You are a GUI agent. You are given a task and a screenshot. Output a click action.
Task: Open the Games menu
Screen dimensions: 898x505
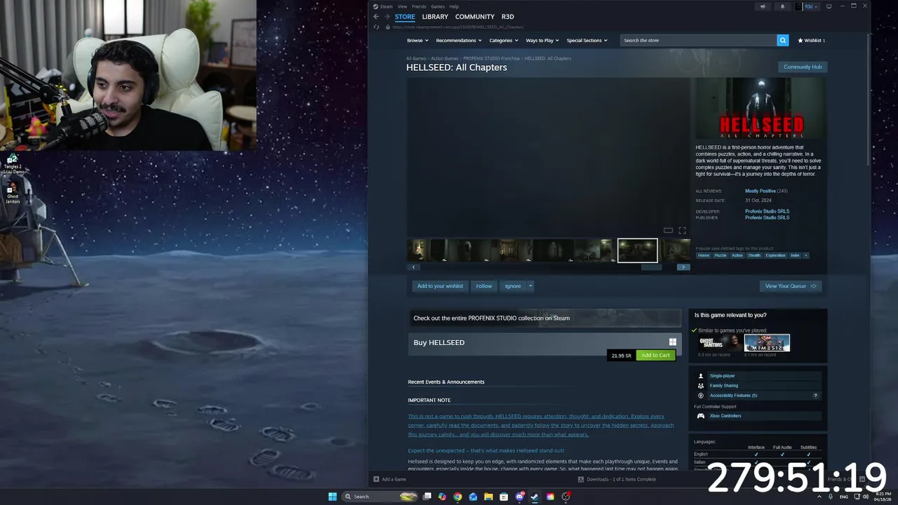click(438, 6)
